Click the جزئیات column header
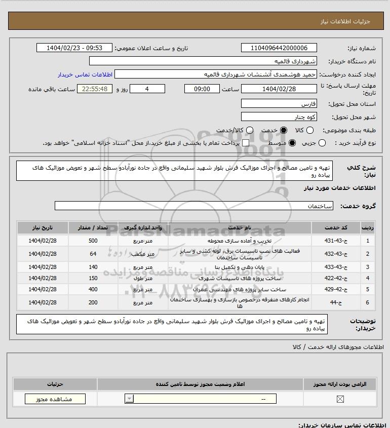390x428 pixels. [55, 384]
